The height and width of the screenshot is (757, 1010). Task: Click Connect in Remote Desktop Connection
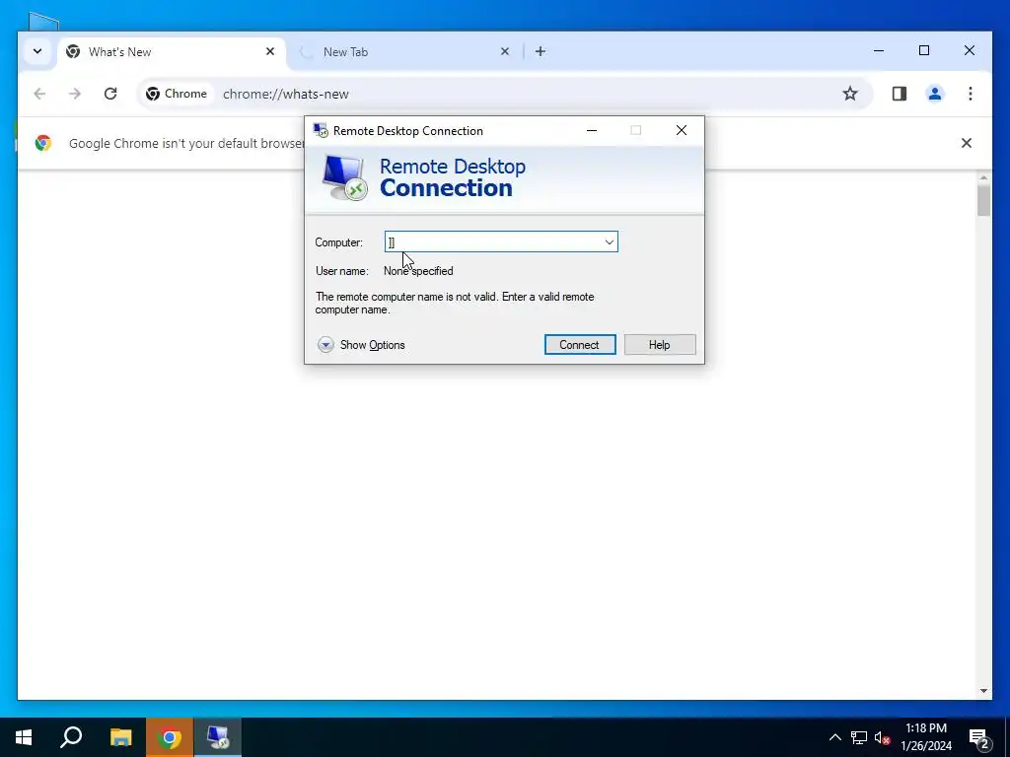pos(580,344)
